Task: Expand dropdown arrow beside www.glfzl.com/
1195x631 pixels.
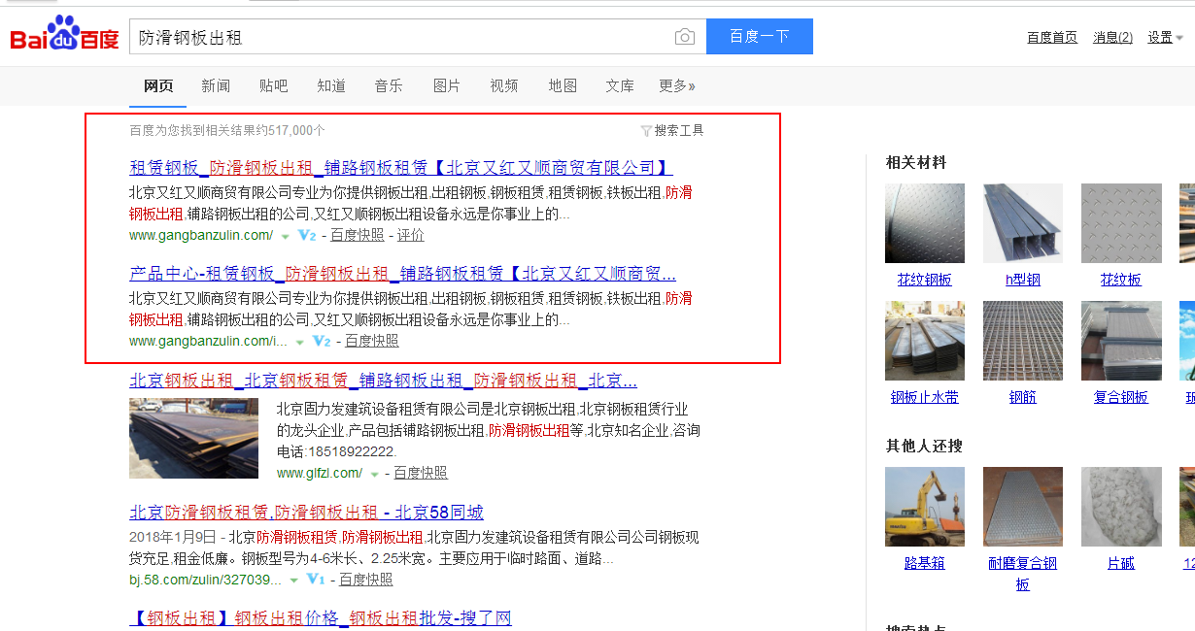Action: point(374,474)
